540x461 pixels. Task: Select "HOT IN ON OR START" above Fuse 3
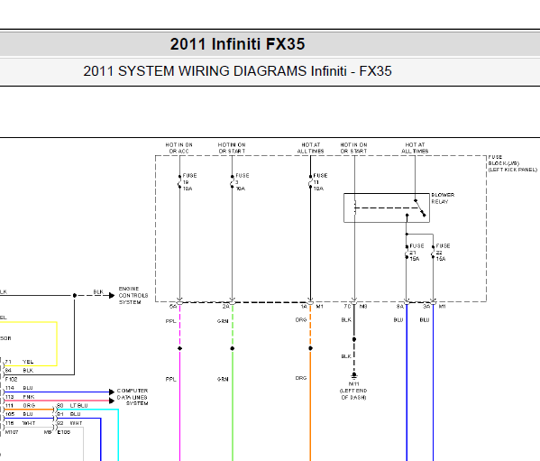232,148
